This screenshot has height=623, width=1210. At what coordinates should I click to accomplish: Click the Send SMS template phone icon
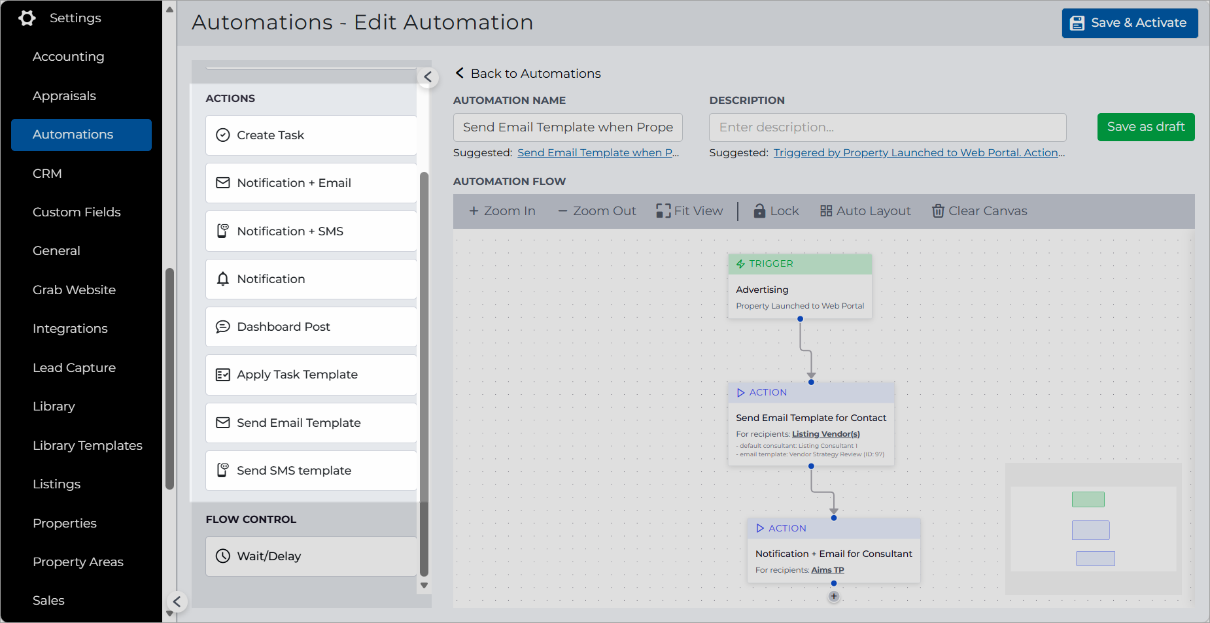(223, 471)
